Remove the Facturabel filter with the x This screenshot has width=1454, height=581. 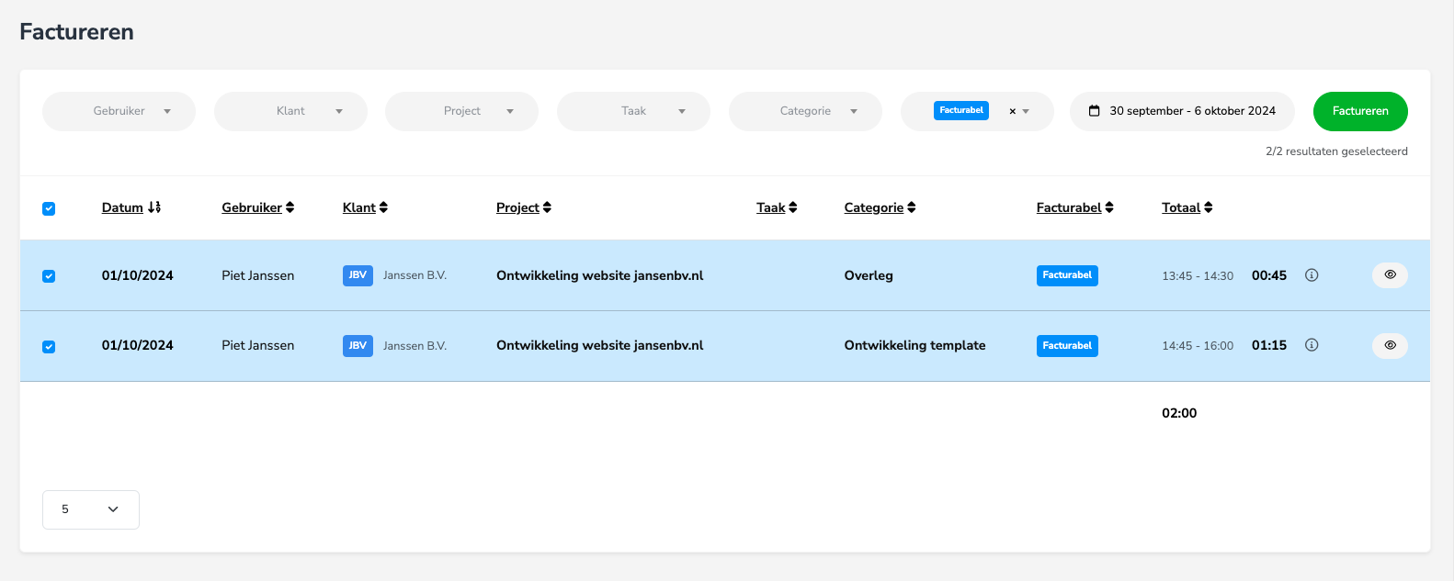[x=1013, y=111]
